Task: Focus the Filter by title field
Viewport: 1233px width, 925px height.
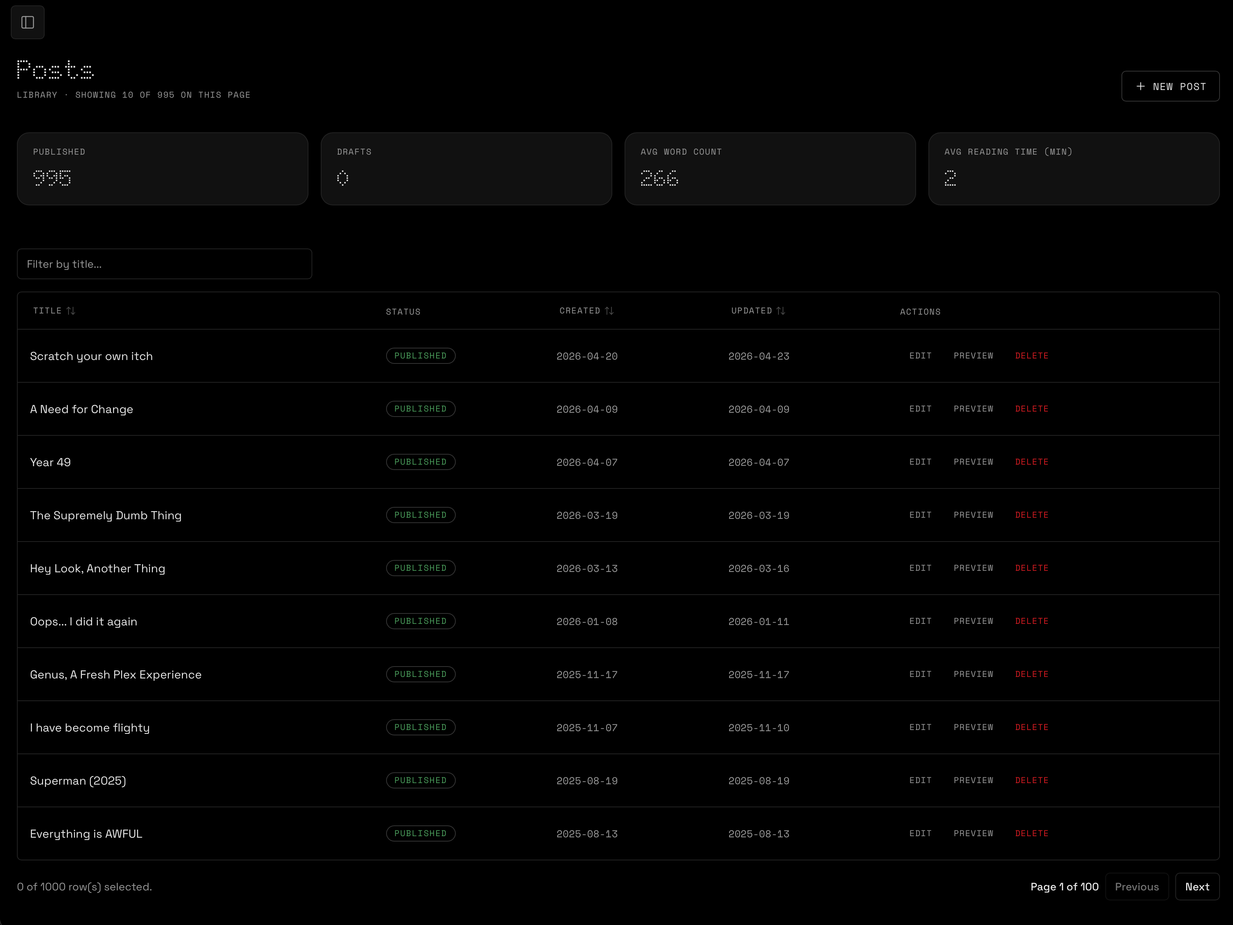Action: coord(165,264)
